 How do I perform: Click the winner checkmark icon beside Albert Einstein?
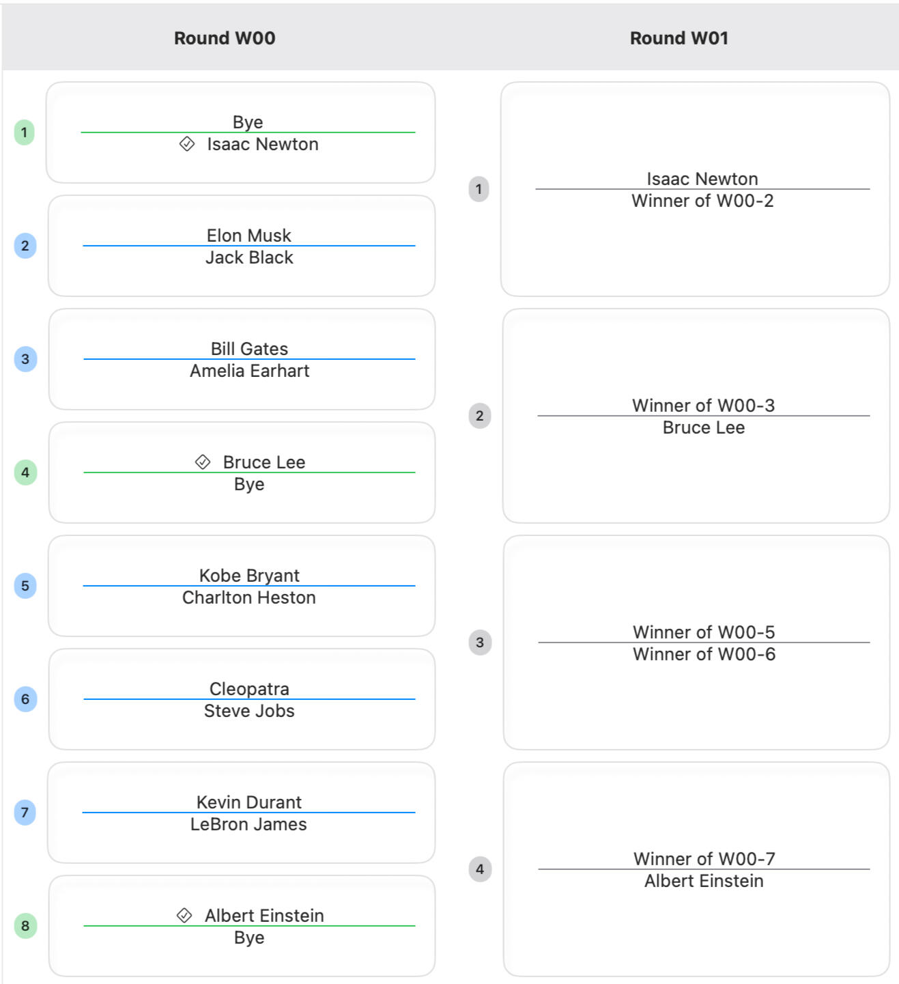click(184, 916)
